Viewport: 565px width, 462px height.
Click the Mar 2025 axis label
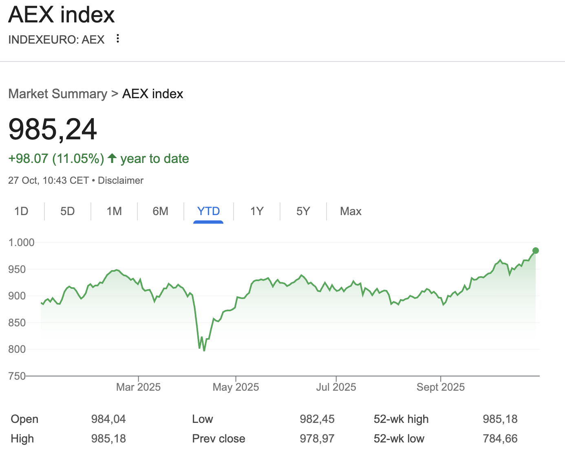pyautogui.click(x=138, y=387)
